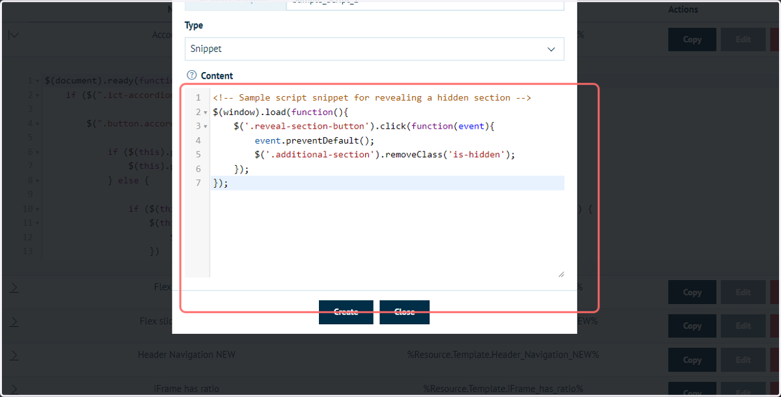Screen dimensions: 781x397
Task: Click the Actions column header
Action: coord(683,10)
